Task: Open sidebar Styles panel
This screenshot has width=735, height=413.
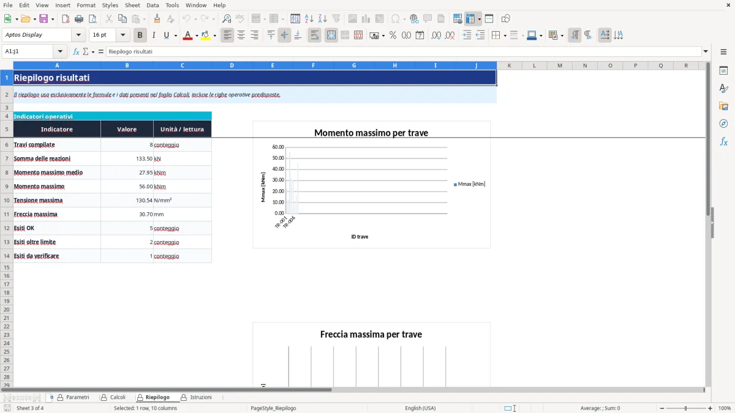Action: [723, 89]
